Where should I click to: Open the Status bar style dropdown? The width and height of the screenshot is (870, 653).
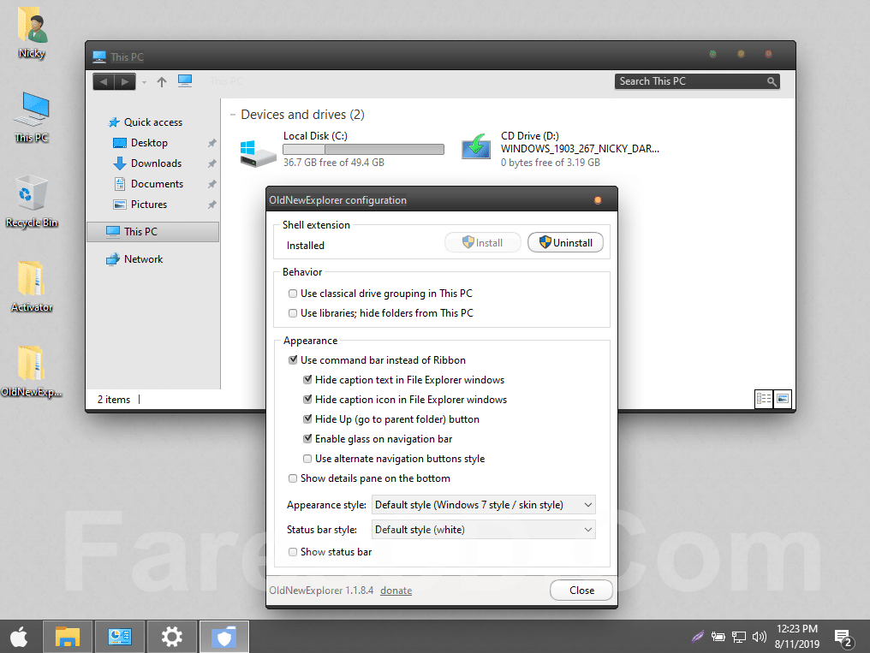click(483, 530)
